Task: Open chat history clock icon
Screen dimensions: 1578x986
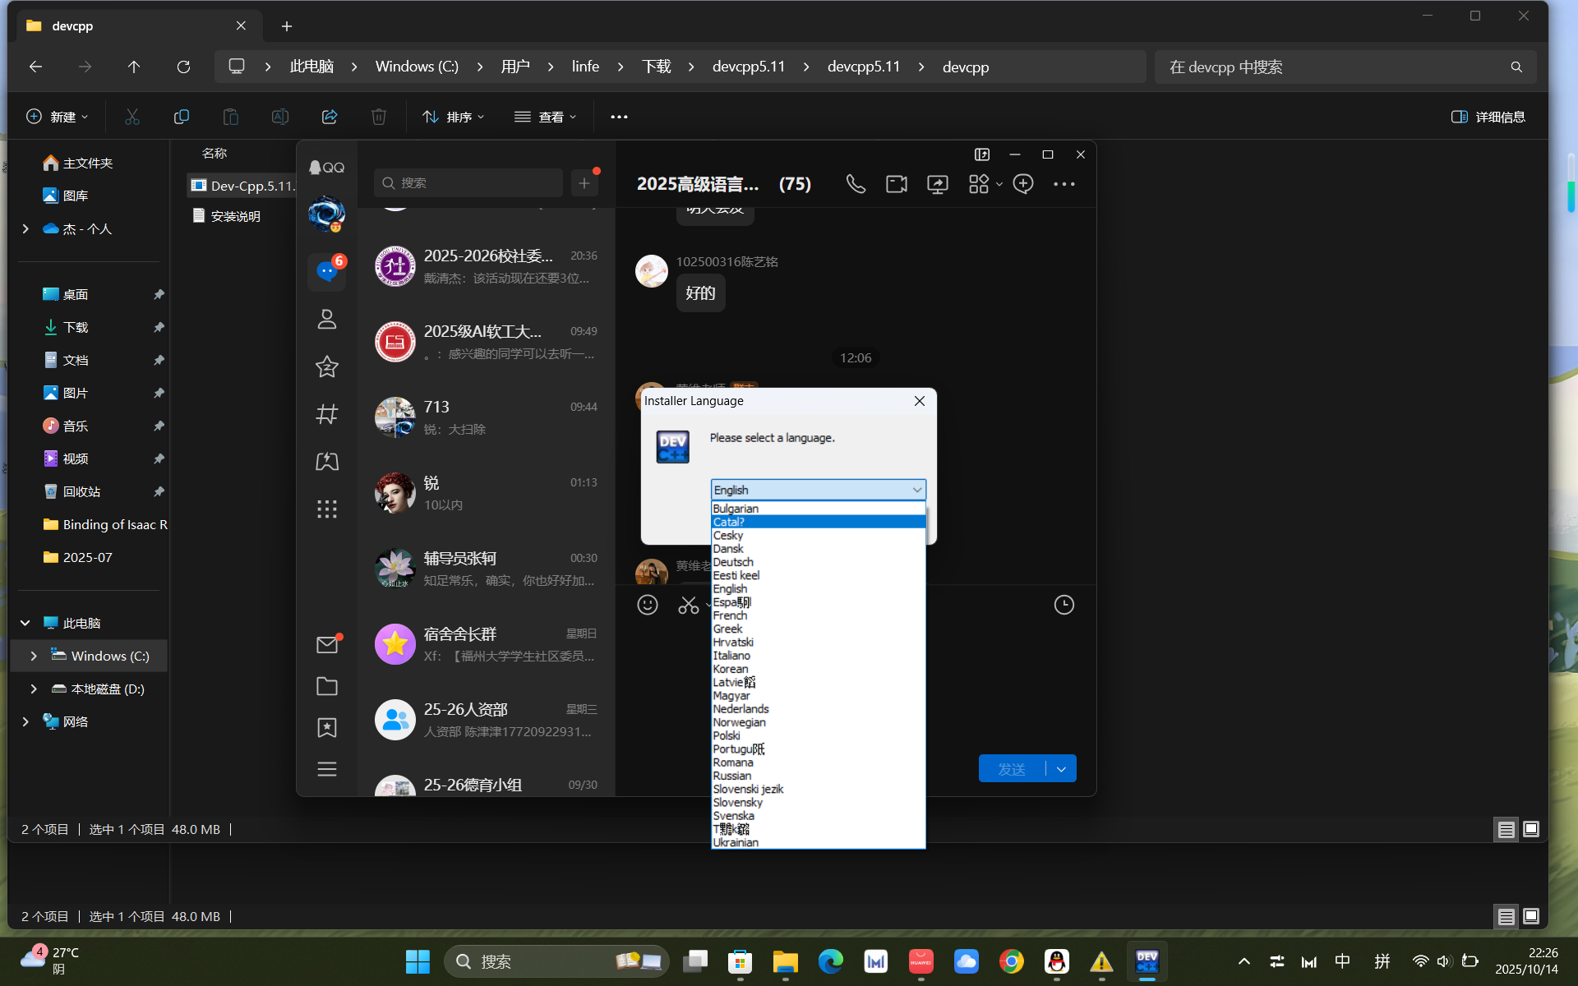Action: [x=1064, y=606]
